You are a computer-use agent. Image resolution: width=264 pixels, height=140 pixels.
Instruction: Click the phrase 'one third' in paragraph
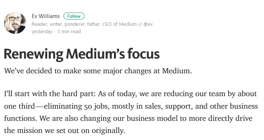20,106
